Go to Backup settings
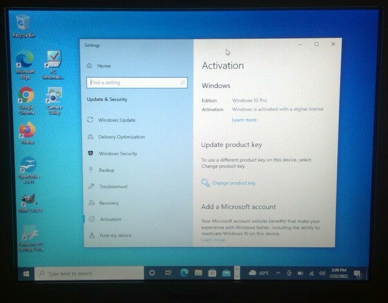This screenshot has width=388, height=303. (x=101, y=170)
